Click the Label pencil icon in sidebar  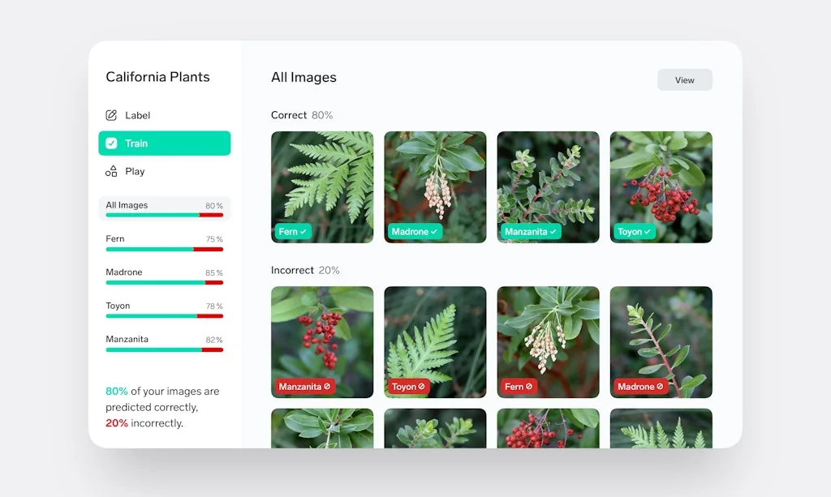(x=110, y=115)
